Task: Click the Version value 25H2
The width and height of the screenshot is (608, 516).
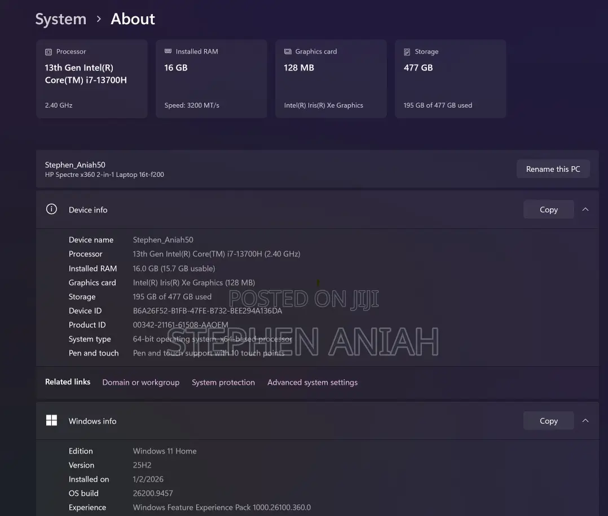Action: [142, 465]
